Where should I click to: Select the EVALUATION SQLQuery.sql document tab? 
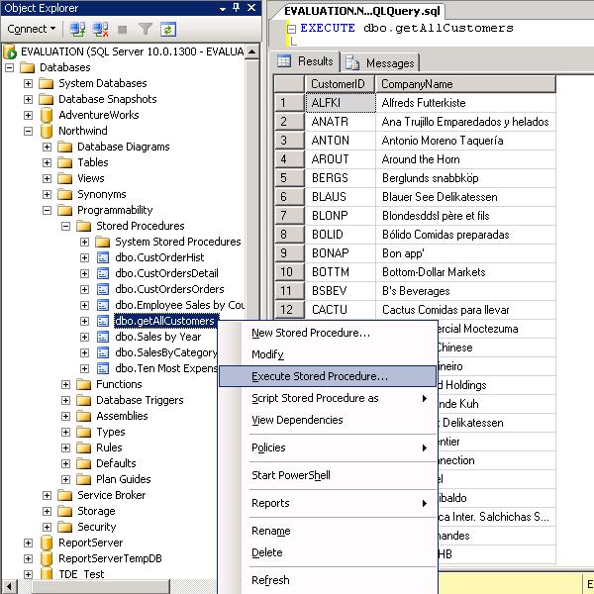coord(361,11)
